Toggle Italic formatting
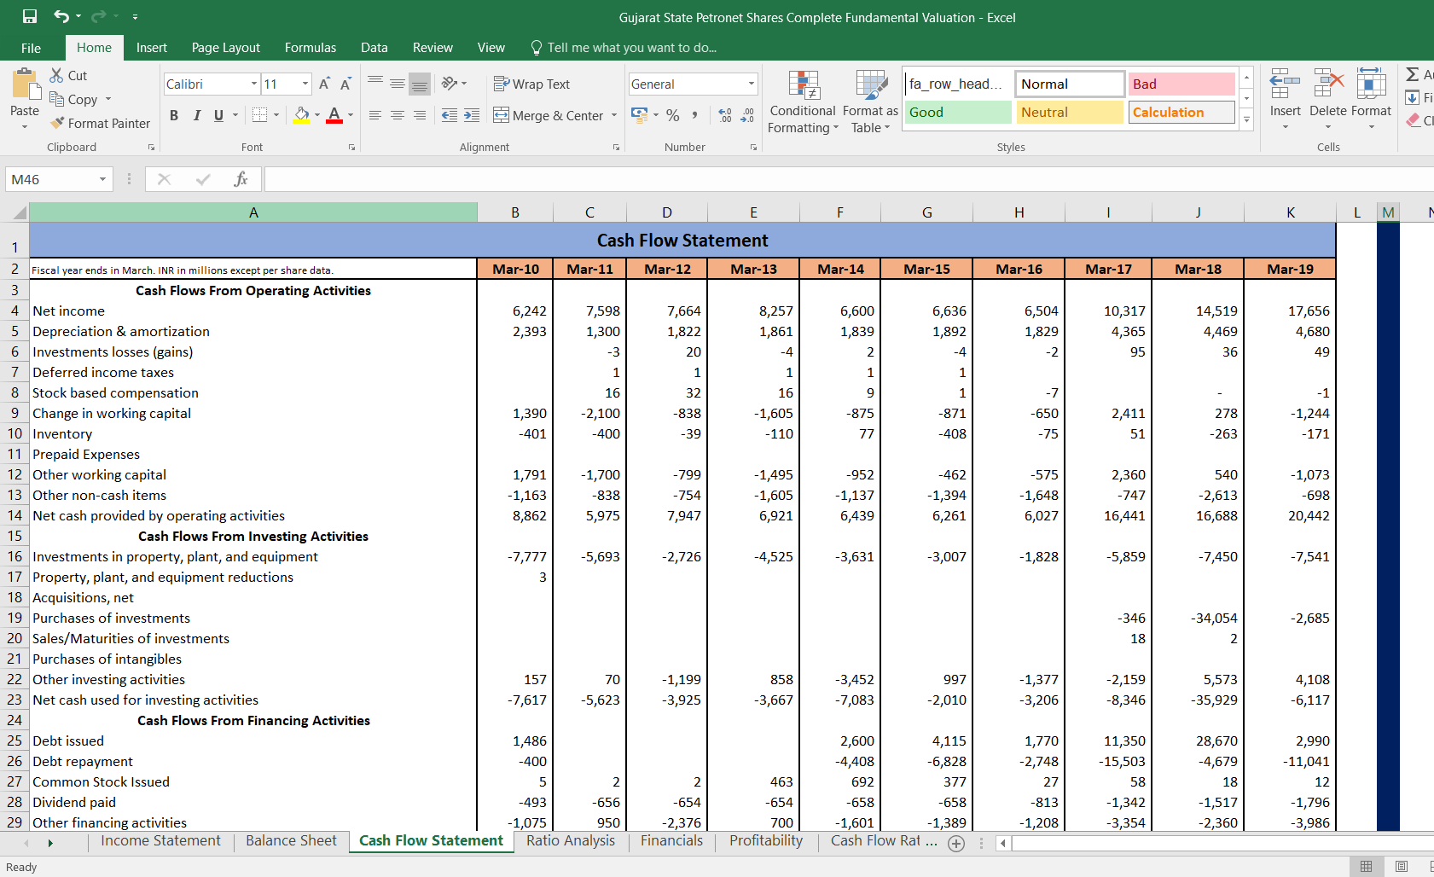The width and height of the screenshot is (1434, 877). click(x=197, y=115)
